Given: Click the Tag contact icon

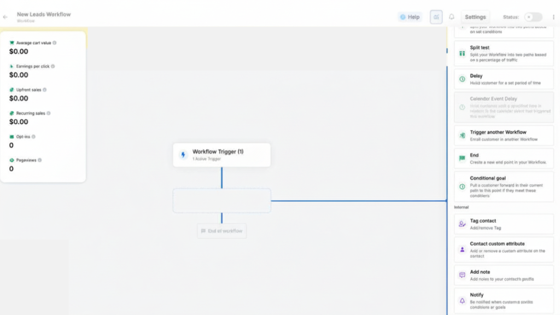Looking at the screenshot, I should (x=462, y=224).
